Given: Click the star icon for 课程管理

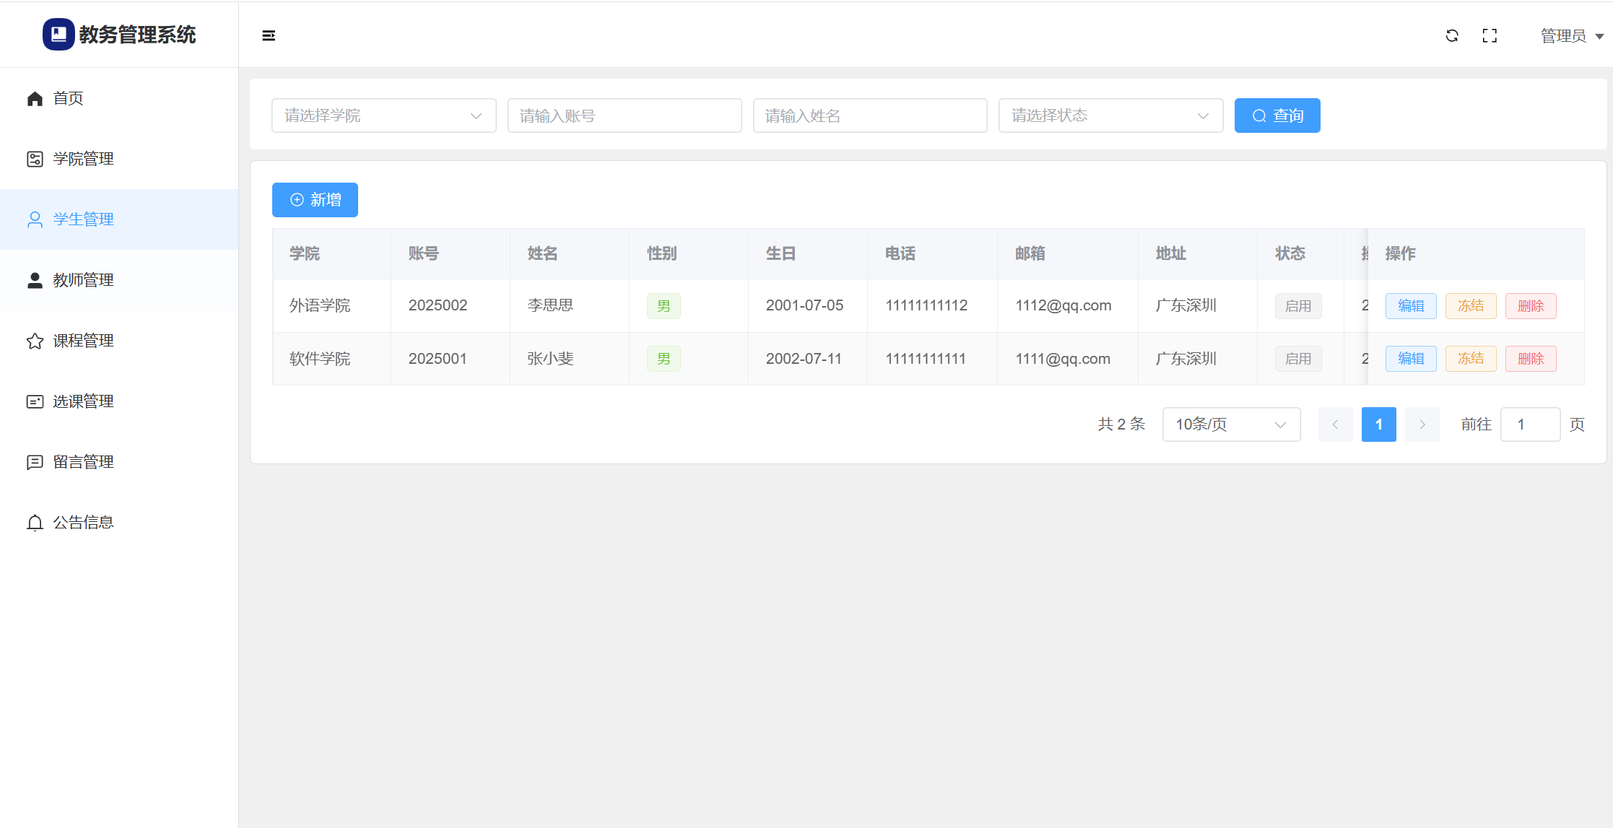Looking at the screenshot, I should [35, 341].
